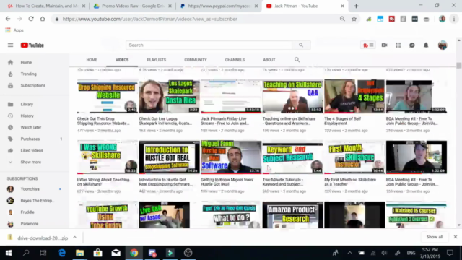Image resolution: width=462 pixels, height=260 pixels.
Task: Select the VIDEOS channel tab
Action: click(122, 60)
